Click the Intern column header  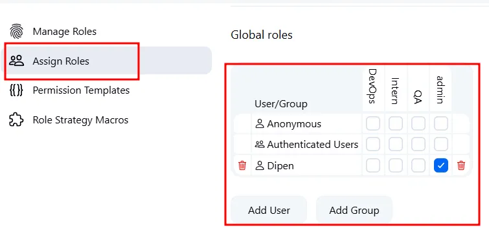point(396,91)
